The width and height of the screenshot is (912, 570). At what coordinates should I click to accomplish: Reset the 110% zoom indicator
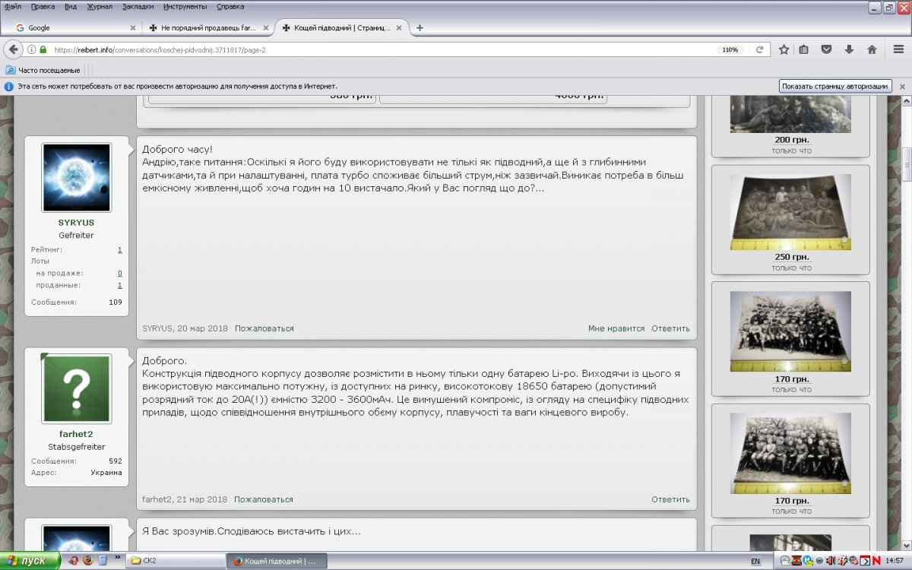pos(730,49)
